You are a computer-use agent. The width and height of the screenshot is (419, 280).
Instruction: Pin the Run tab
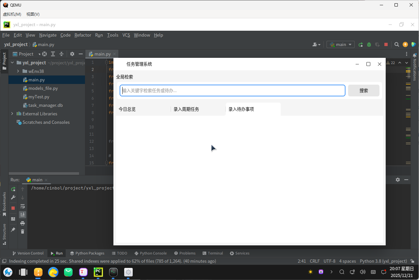tap(13, 230)
